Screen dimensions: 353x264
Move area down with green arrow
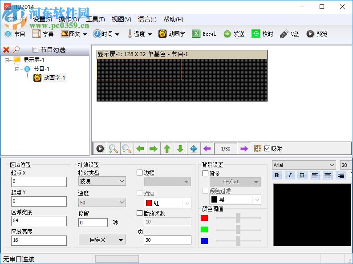point(180,149)
